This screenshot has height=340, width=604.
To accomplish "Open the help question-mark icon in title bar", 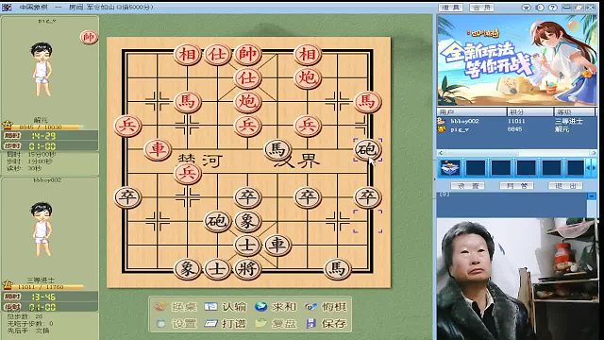I will [x=553, y=8].
